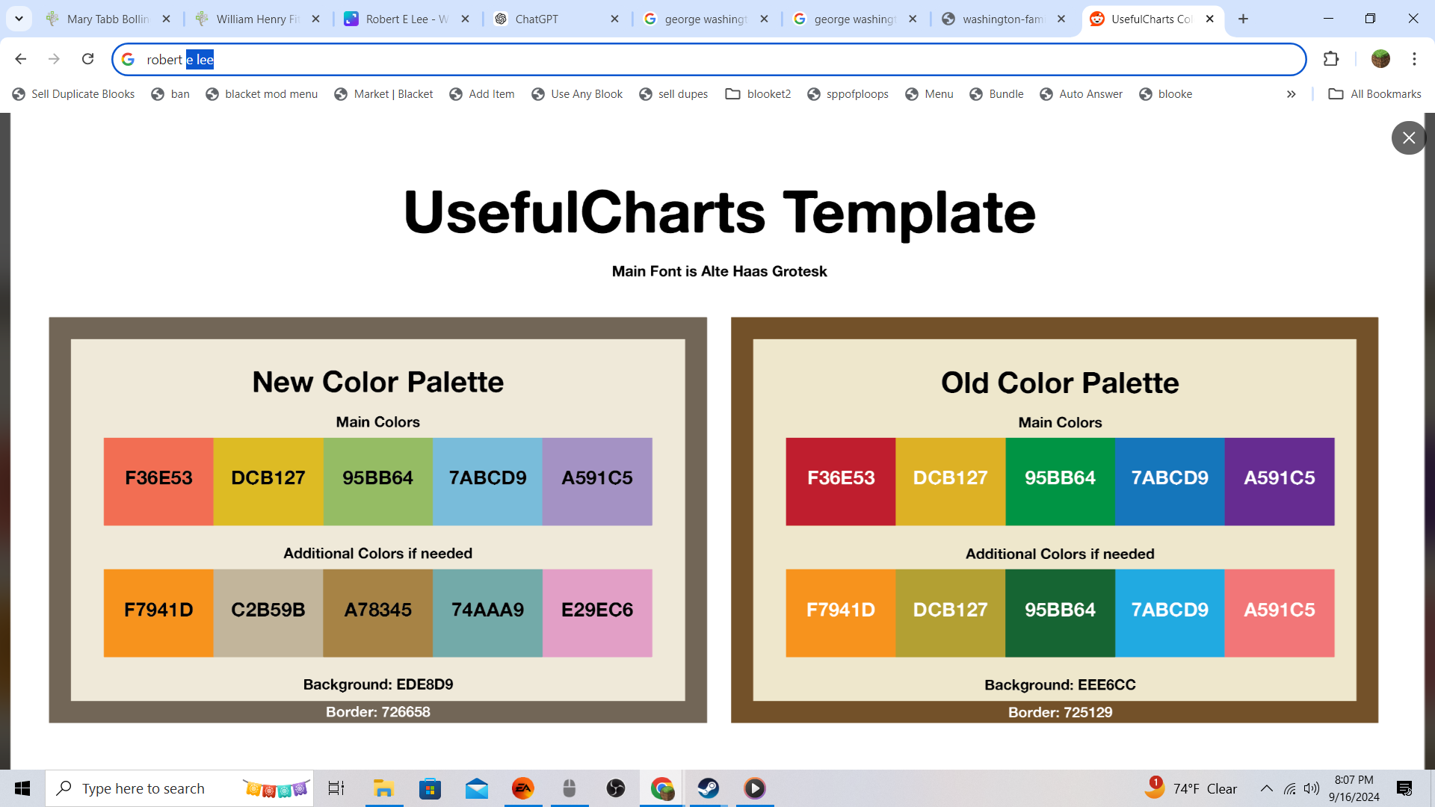Image resolution: width=1435 pixels, height=807 pixels.
Task: Go forward to the next page
Action: (54, 59)
